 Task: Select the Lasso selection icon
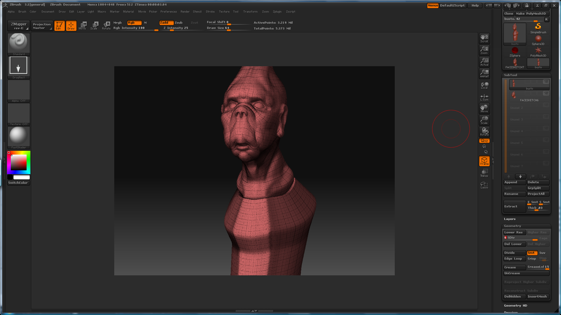pyautogui.click(x=484, y=185)
